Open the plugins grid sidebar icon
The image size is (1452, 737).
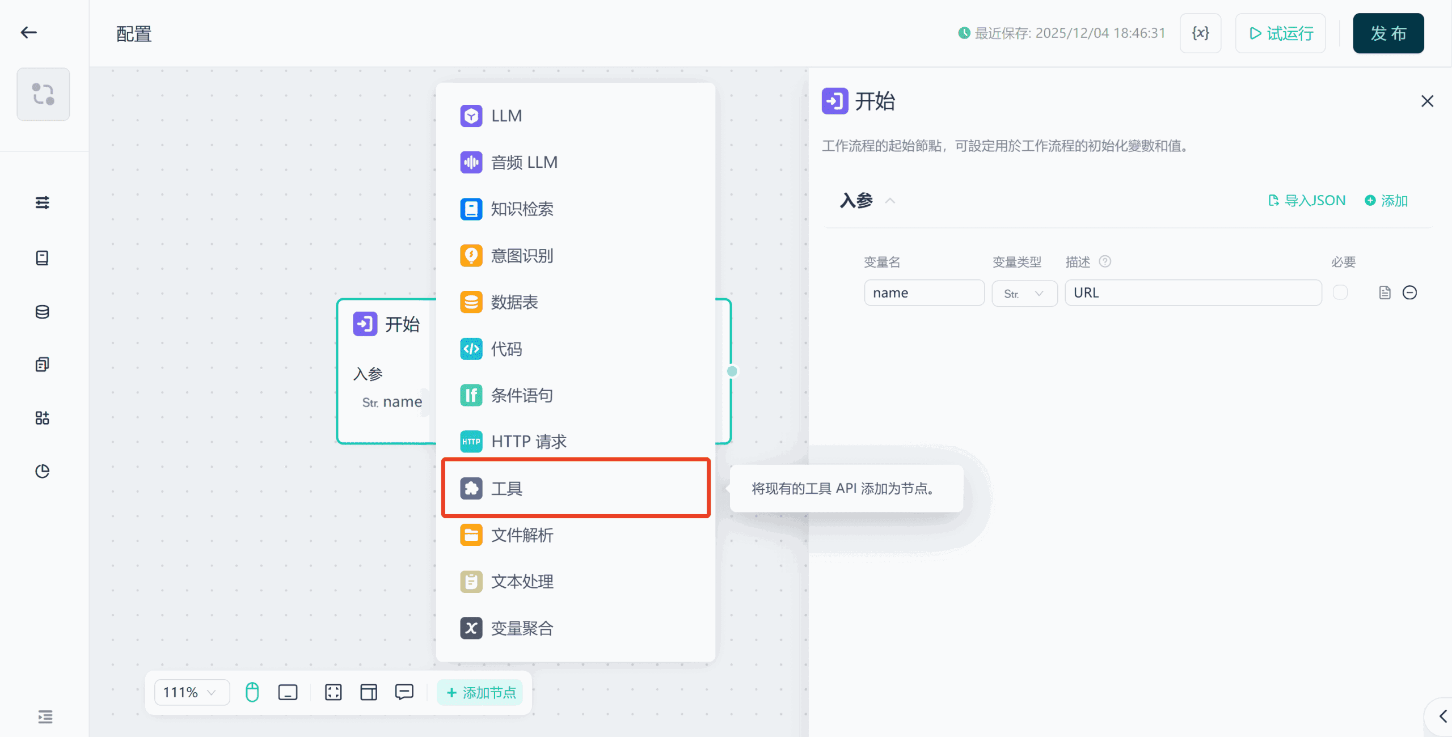point(43,418)
